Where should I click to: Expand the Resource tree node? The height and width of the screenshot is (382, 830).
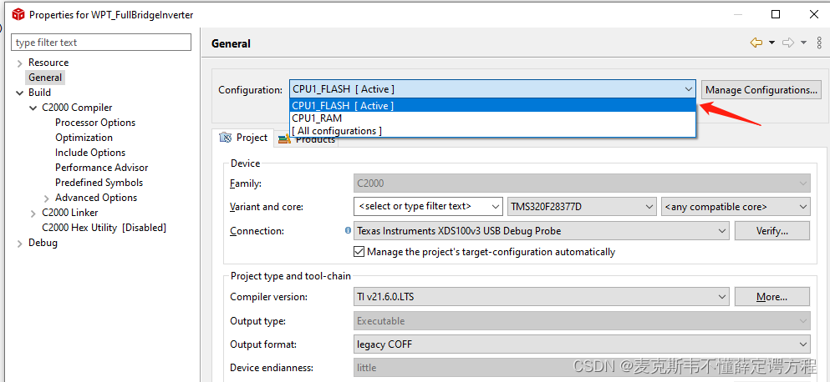pyautogui.click(x=19, y=63)
